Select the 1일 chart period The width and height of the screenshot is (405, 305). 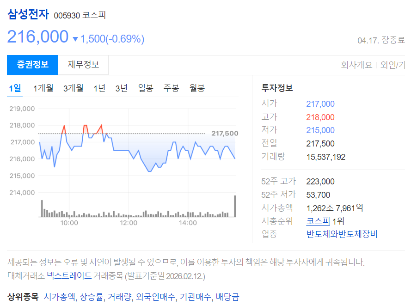tap(15, 89)
